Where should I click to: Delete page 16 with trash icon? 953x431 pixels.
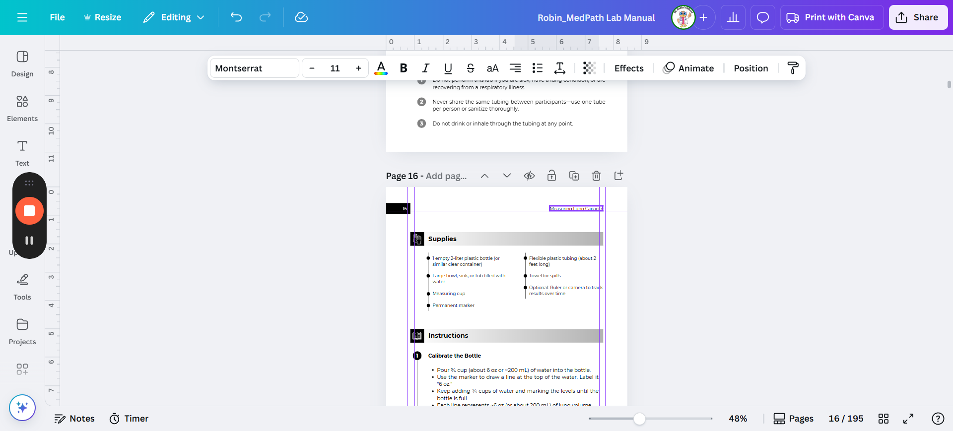[x=596, y=176]
